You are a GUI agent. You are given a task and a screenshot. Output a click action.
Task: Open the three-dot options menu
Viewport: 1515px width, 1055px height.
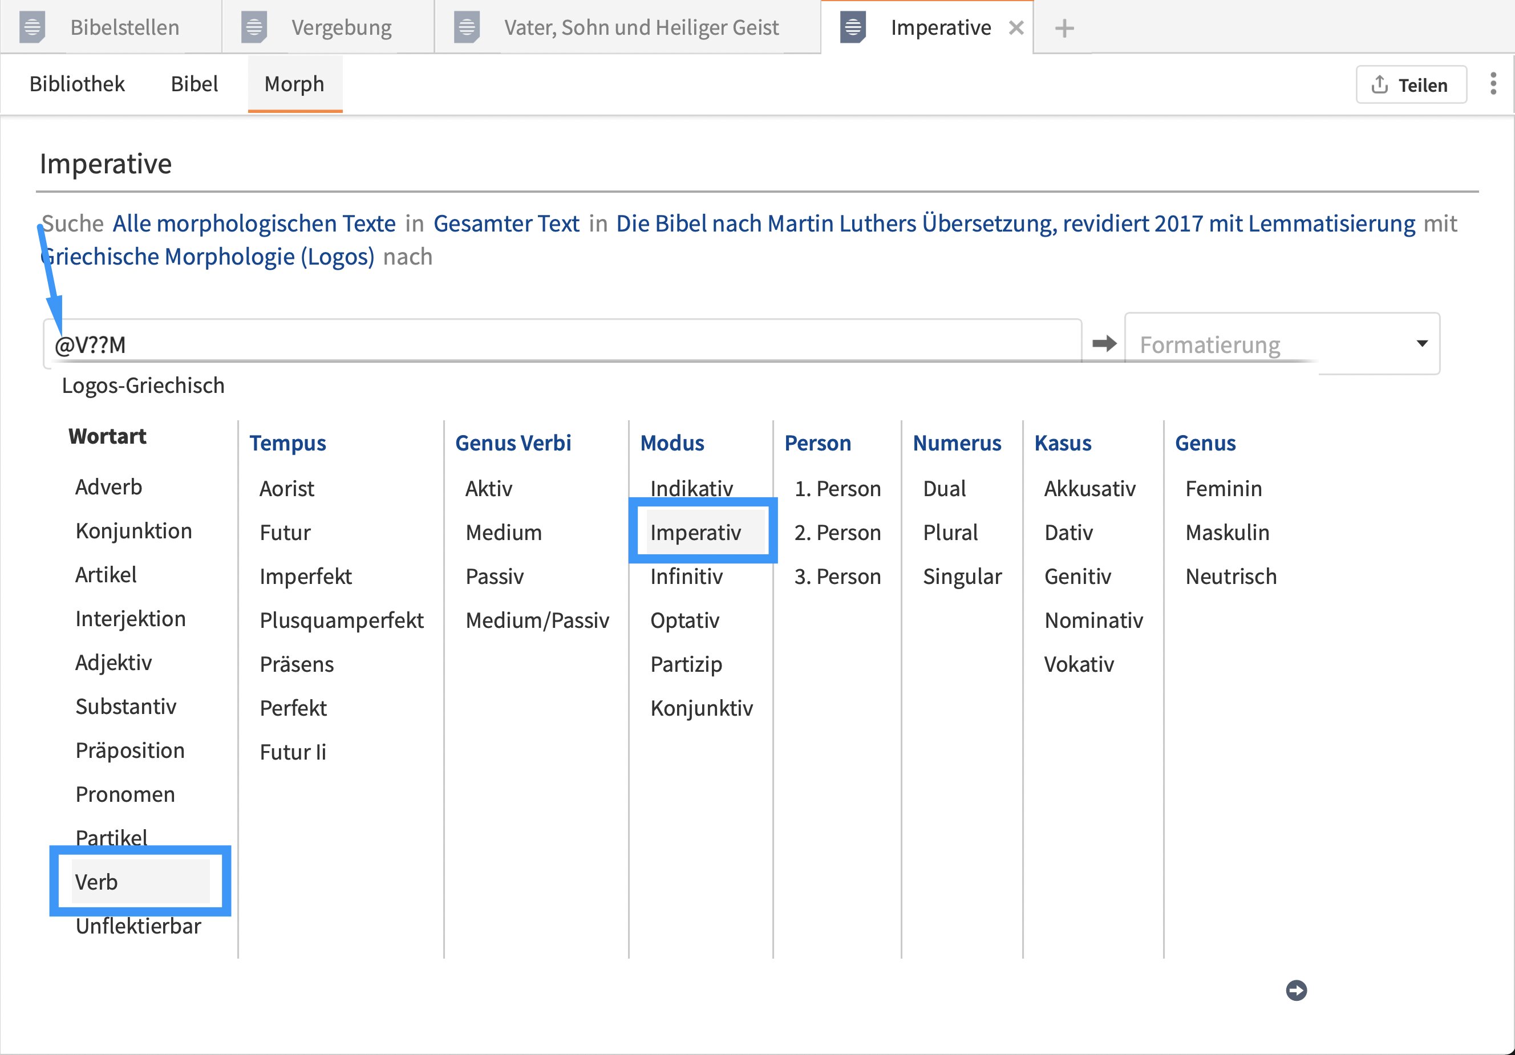point(1493,84)
